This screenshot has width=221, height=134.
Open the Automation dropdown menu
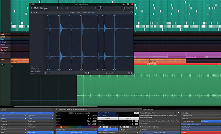coord(41,127)
